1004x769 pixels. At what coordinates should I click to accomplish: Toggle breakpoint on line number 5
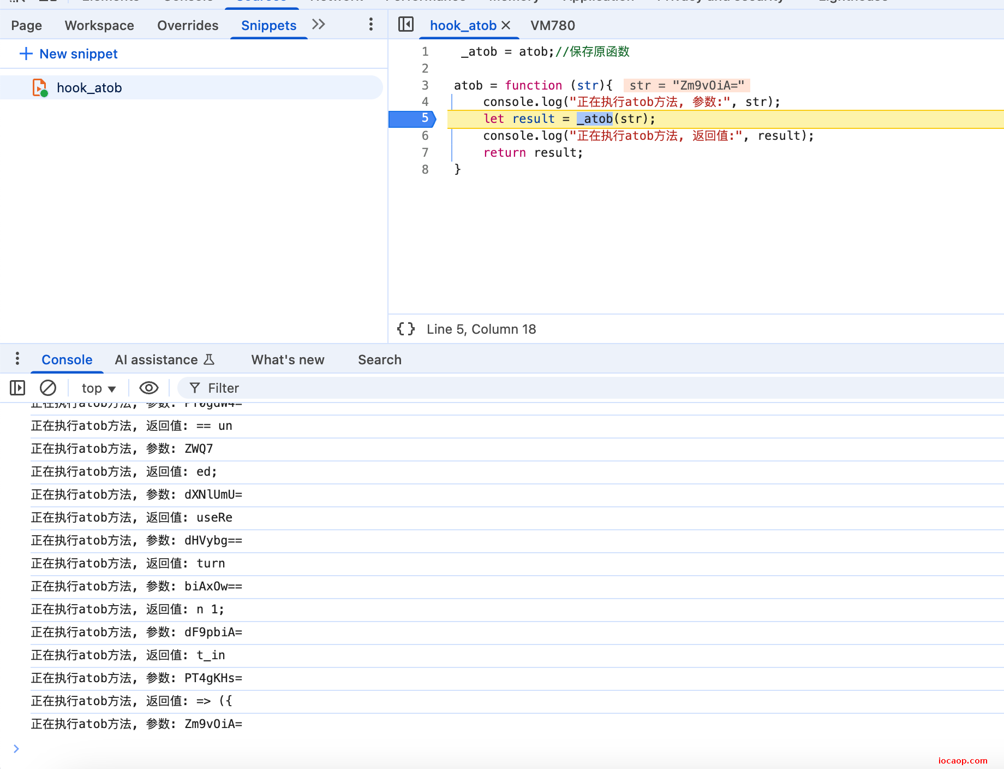click(x=425, y=119)
